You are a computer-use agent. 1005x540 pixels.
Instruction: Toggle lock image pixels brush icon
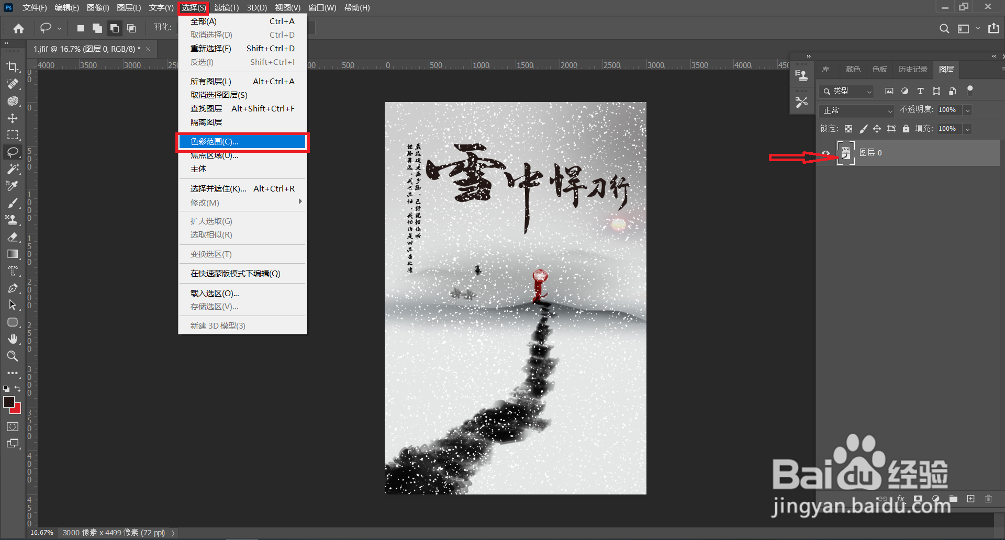coord(863,129)
